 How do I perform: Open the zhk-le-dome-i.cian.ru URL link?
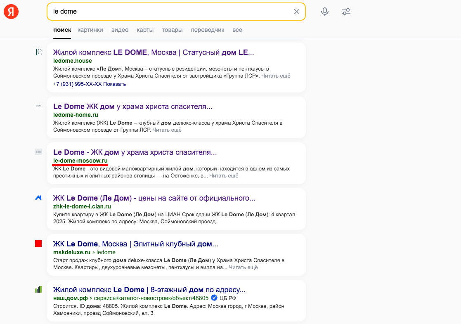(x=82, y=206)
